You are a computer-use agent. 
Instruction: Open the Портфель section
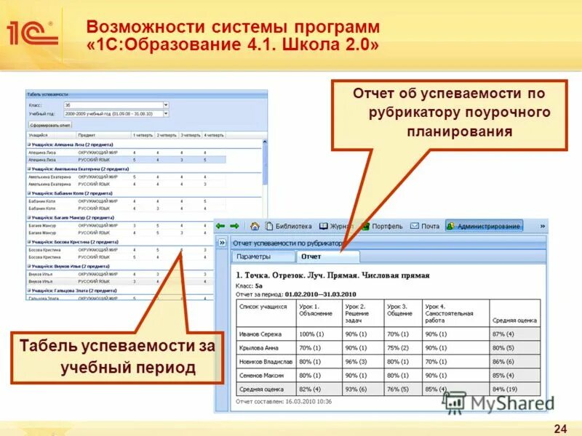tap(383, 226)
